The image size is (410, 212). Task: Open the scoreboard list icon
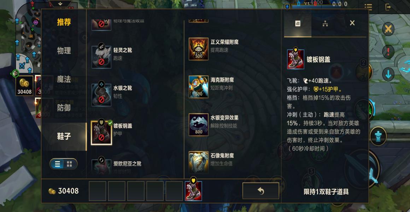(x=368, y=7)
